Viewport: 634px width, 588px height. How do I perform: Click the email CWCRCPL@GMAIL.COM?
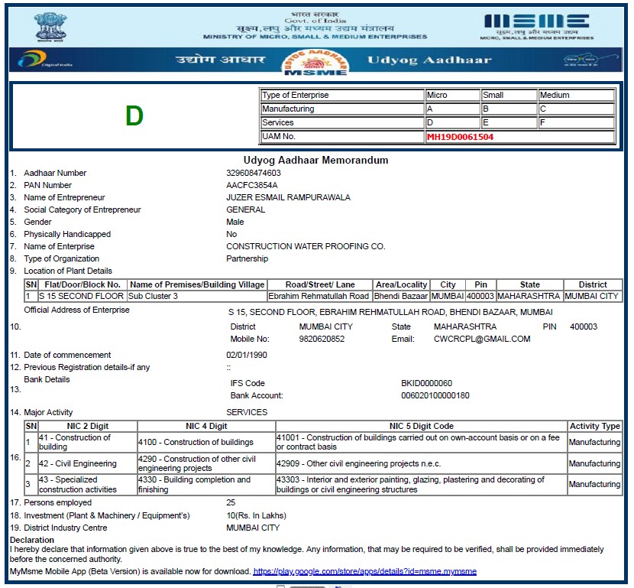481,339
